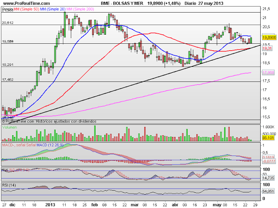Click the yellow 85.101 volume value tag
This screenshot has width=278, height=208.
coord(268,138)
